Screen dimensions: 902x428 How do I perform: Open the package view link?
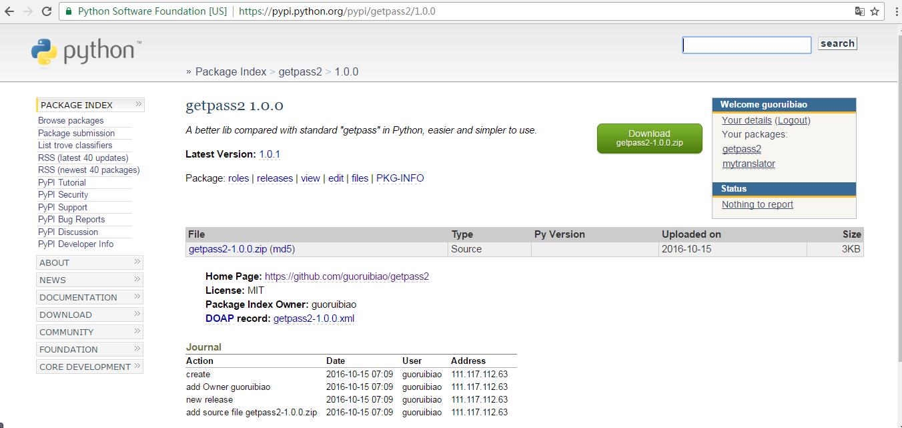[310, 178]
